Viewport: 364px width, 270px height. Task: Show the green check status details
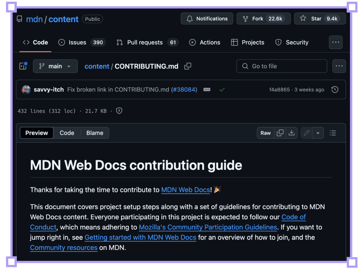click(x=222, y=89)
